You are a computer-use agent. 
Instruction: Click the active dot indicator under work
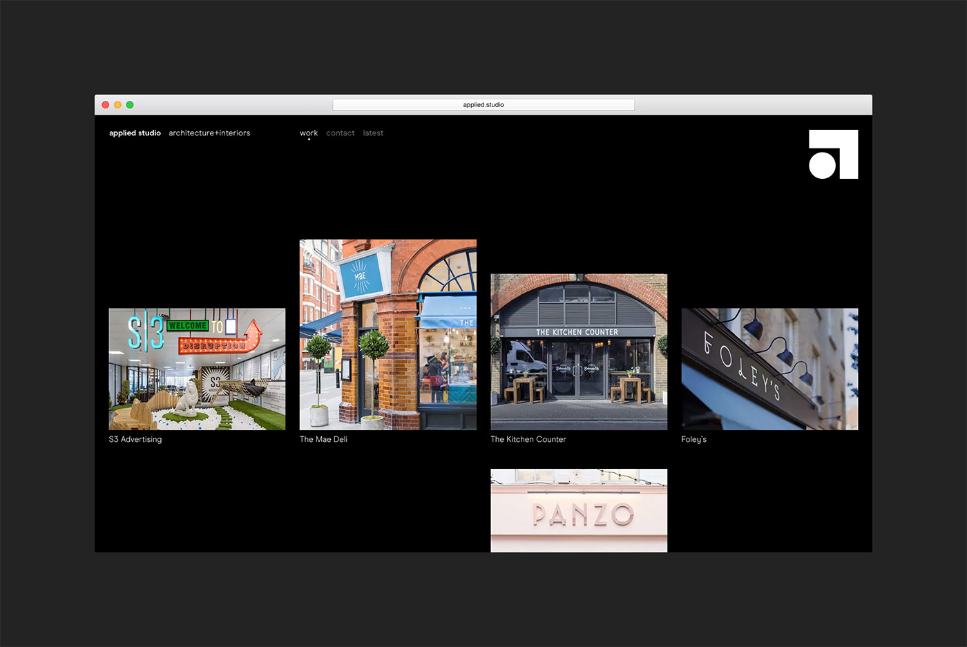[309, 139]
